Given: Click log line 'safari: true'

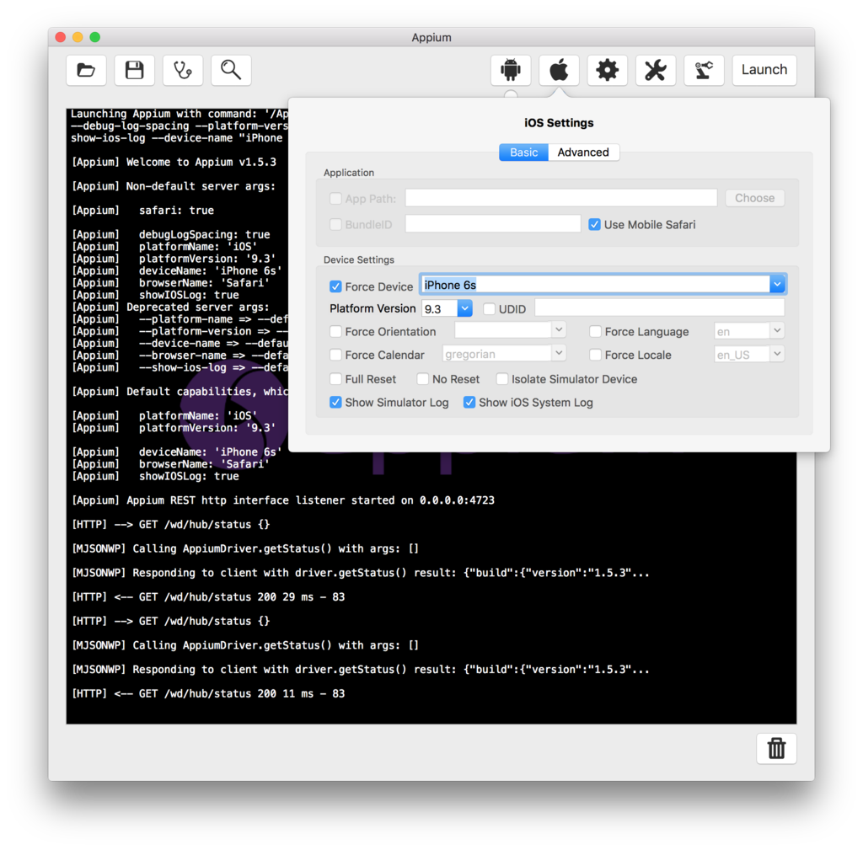Looking at the screenshot, I should point(176,211).
